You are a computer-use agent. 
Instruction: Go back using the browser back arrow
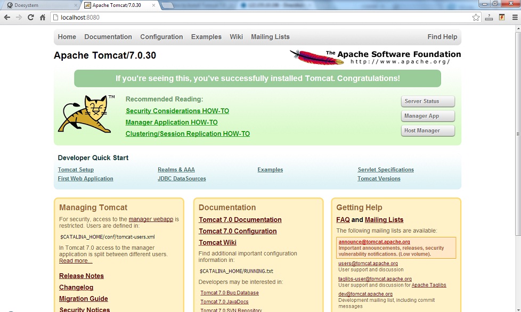7,18
